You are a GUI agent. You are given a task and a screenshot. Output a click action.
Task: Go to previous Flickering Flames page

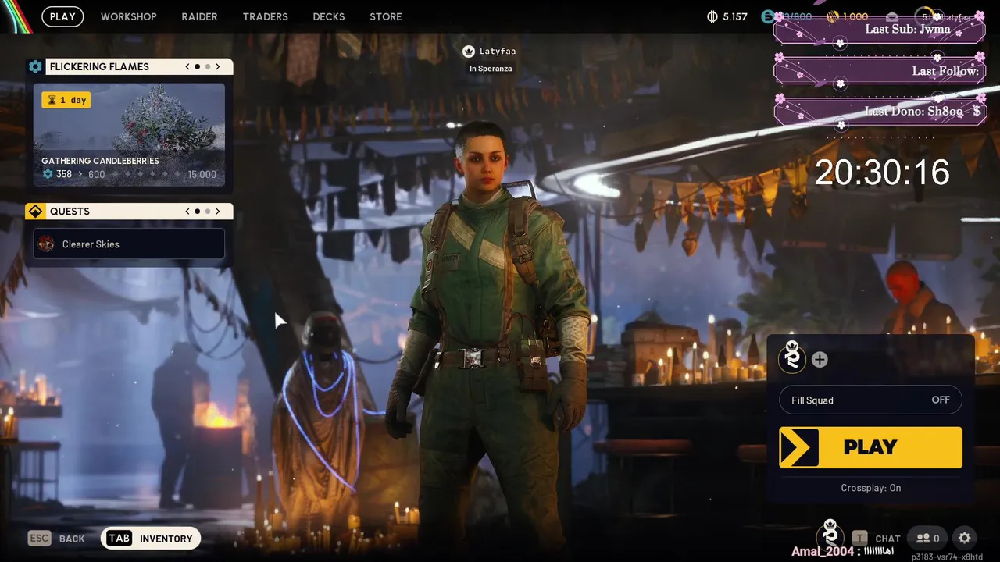tap(187, 67)
